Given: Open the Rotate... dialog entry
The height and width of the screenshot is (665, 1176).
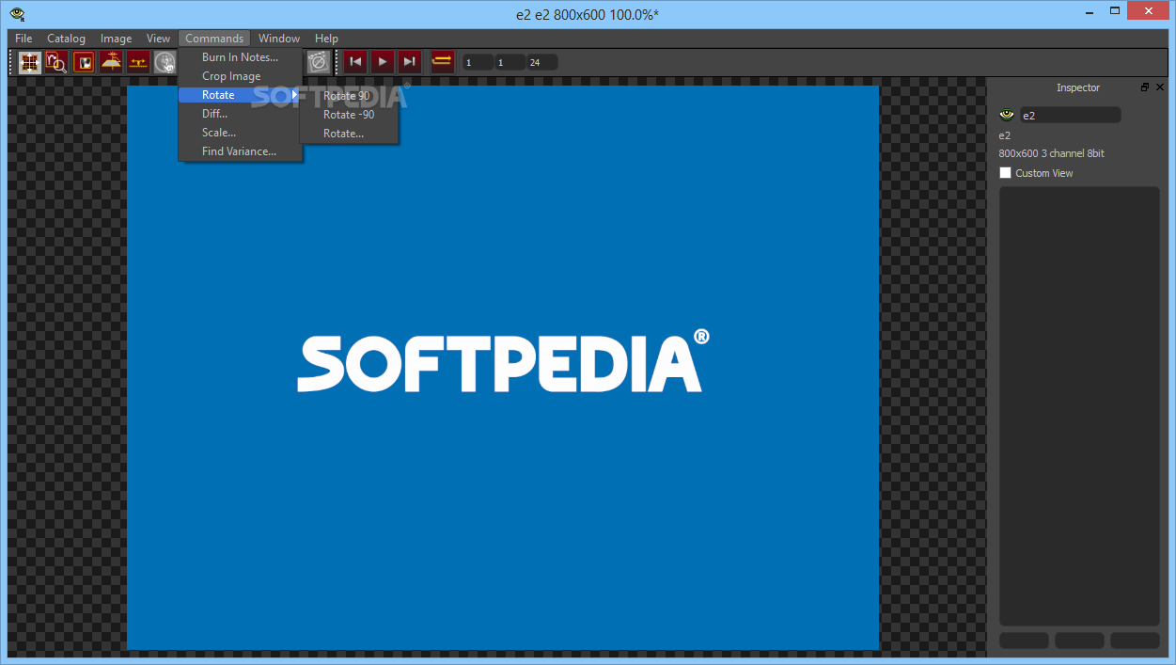Looking at the screenshot, I should click(349, 134).
